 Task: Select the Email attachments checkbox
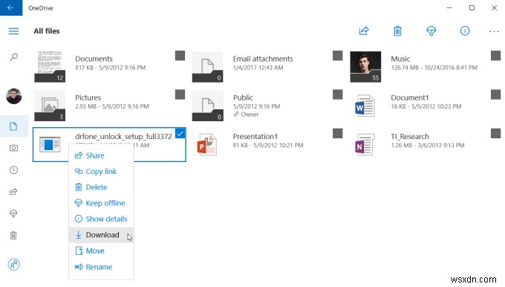[x=337, y=56]
